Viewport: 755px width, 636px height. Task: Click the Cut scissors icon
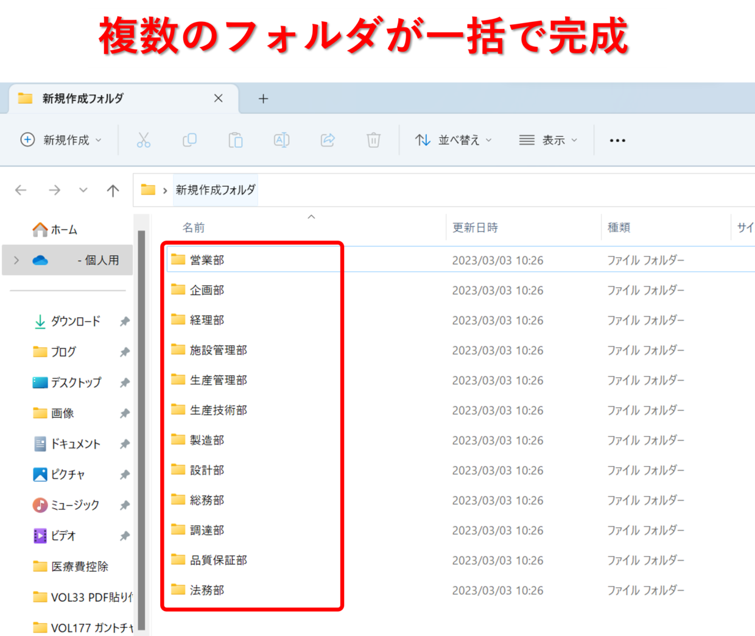[144, 140]
